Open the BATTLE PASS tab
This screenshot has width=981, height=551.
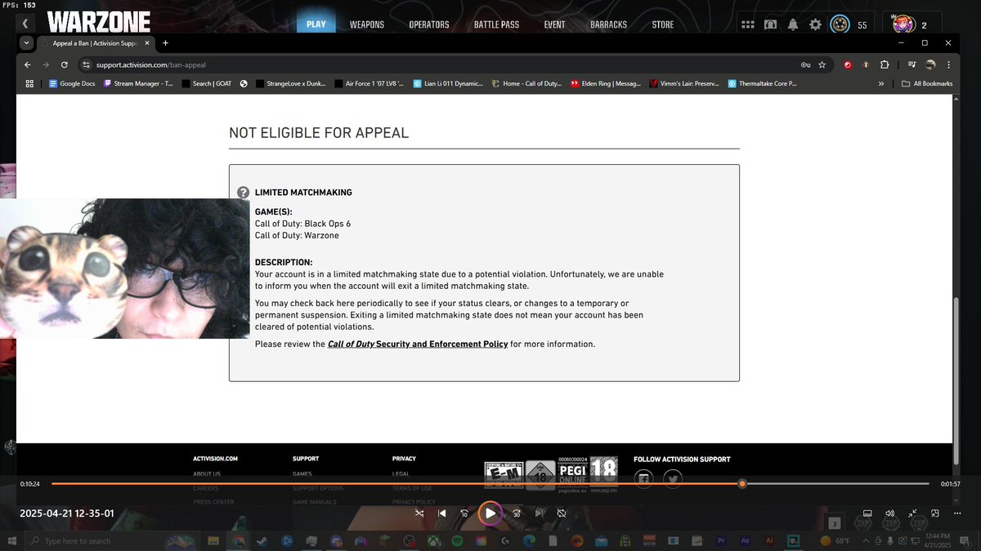[497, 24]
